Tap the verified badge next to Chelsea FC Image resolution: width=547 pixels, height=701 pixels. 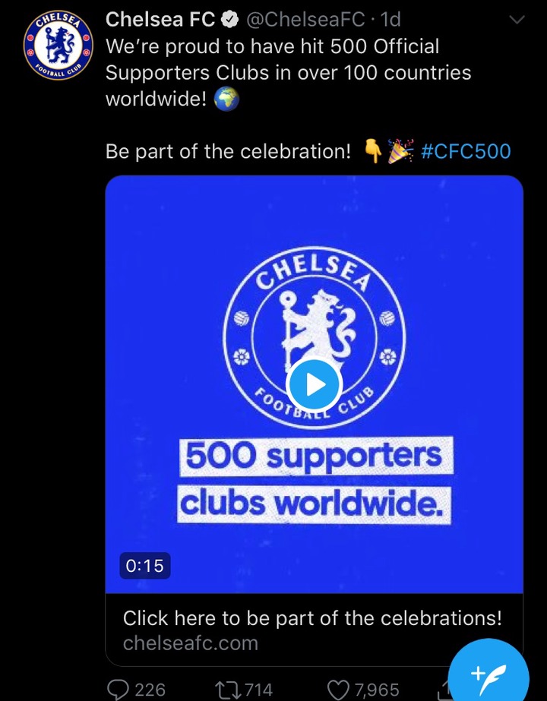[230, 21]
